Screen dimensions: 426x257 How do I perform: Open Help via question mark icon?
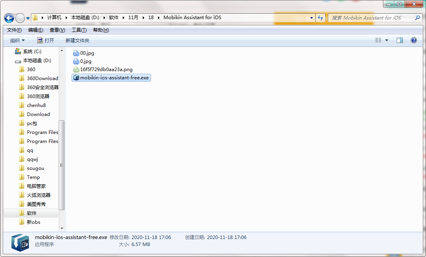pyautogui.click(x=413, y=41)
